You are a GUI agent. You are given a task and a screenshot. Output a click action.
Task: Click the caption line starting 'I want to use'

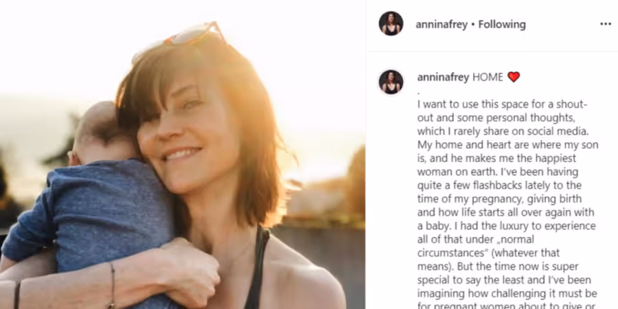pos(503,104)
